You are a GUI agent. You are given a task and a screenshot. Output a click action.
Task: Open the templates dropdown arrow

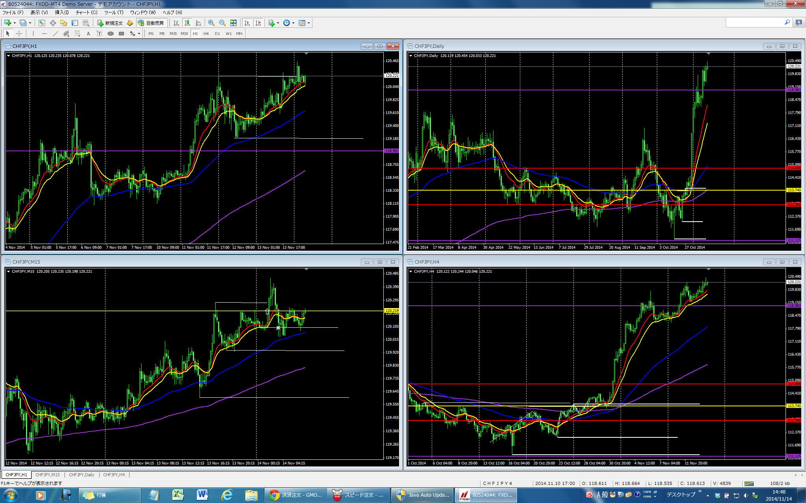(x=309, y=23)
